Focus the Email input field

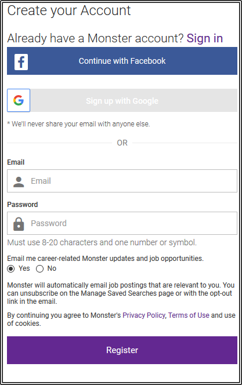(x=122, y=181)
